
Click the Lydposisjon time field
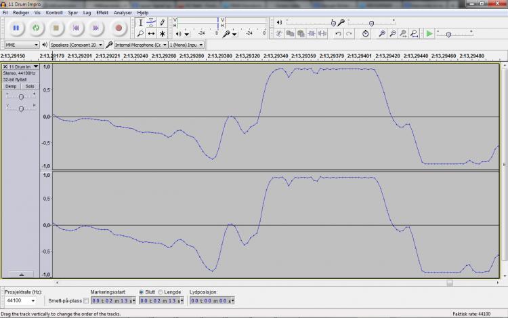[212, 301]
